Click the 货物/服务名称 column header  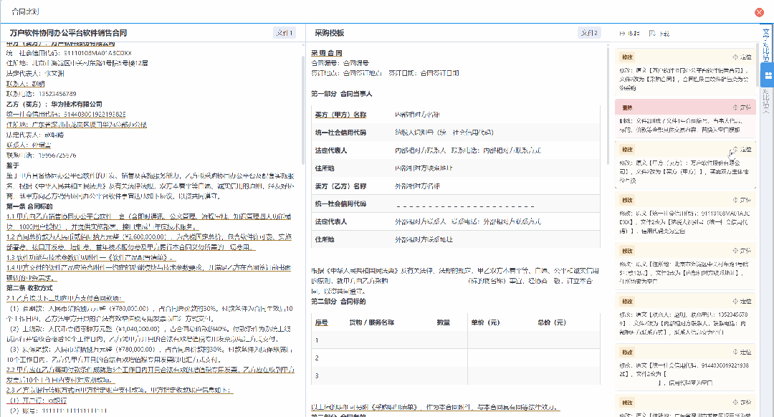point(372,322)
